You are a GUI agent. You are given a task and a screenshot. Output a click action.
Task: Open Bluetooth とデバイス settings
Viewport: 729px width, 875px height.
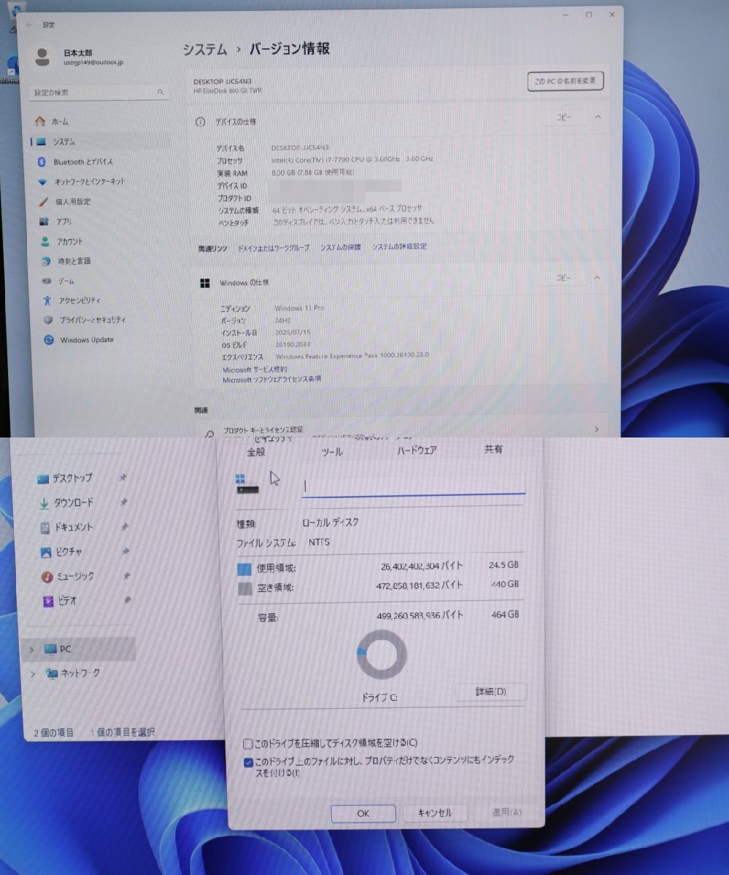coord(75,162)
